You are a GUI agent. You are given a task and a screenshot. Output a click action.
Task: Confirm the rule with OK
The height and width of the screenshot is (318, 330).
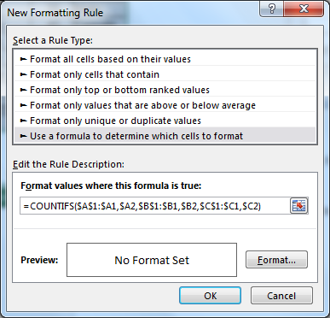click(x=211, y=296)
